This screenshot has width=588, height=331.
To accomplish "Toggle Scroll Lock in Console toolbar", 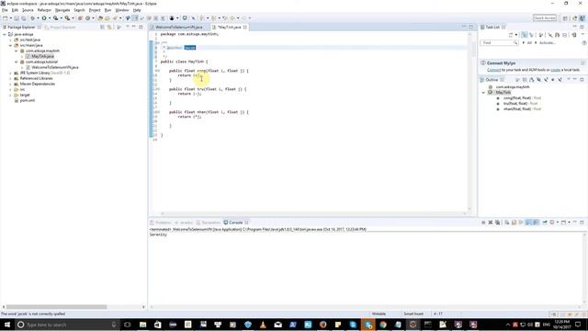I will [x=514, y=223].
